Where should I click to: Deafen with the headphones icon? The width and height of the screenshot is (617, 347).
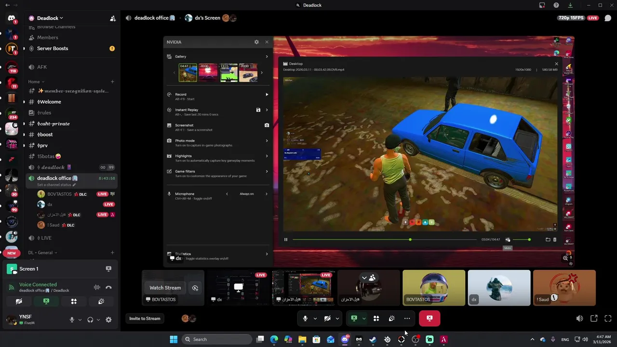click(x=90, y=320)
